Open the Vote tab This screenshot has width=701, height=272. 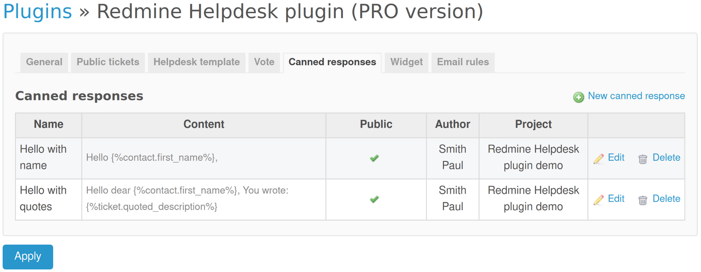click(264, 62)
